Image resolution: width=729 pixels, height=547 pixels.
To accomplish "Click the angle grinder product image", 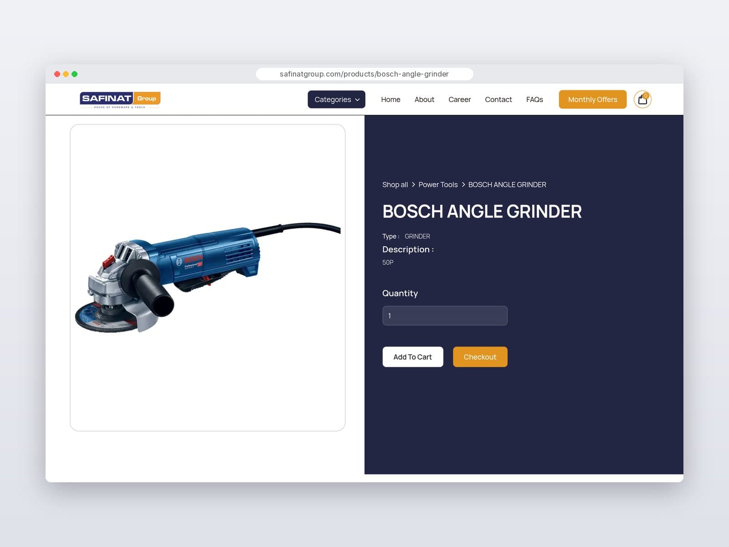I will (207, 278).
